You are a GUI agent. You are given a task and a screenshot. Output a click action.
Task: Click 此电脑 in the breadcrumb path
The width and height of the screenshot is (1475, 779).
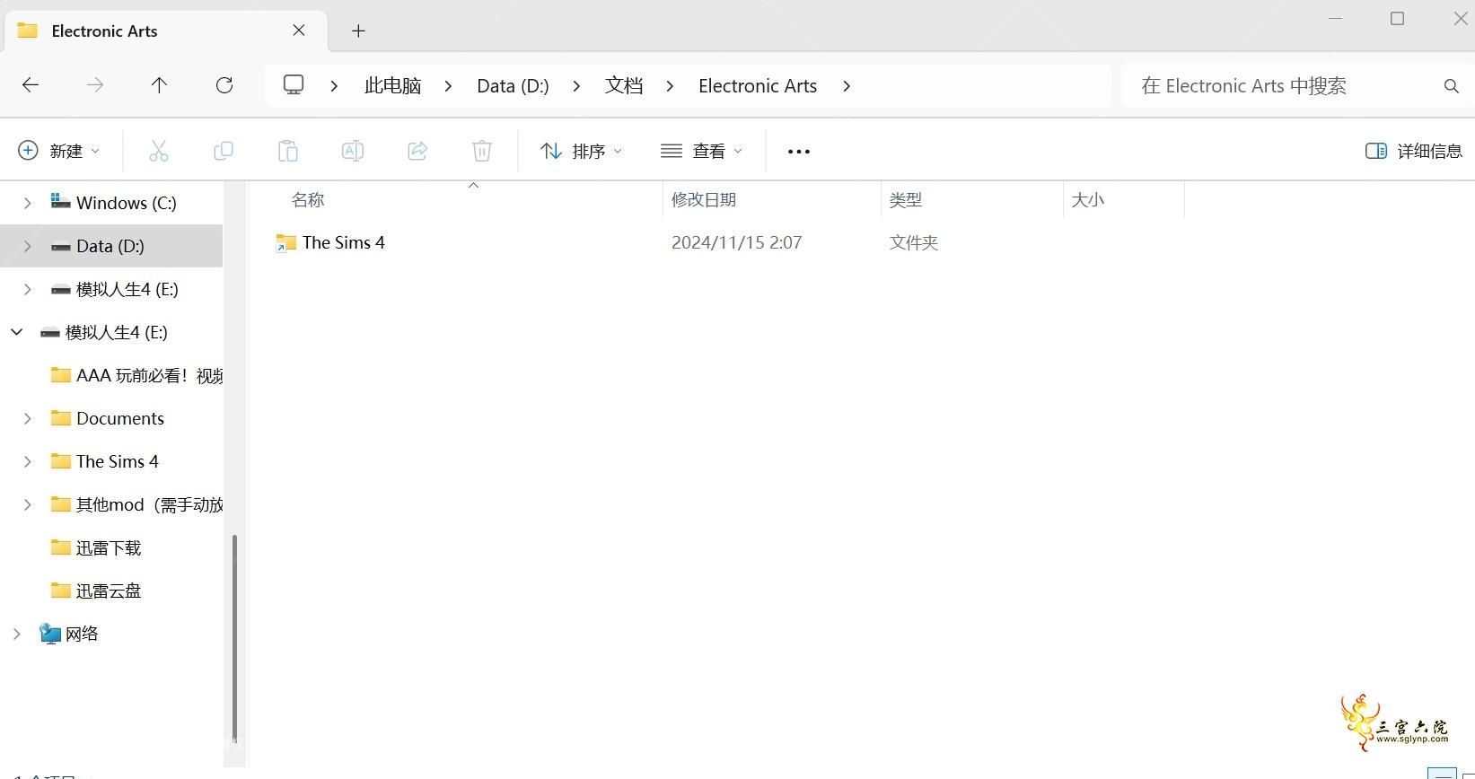[393, 86]
